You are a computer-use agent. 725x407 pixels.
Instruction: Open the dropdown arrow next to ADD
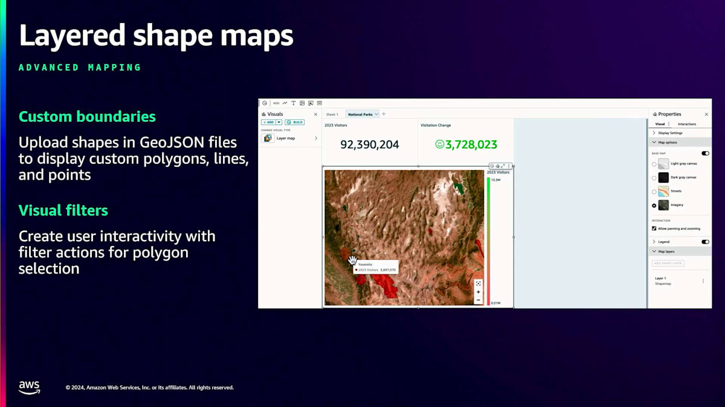coord(279,122)
